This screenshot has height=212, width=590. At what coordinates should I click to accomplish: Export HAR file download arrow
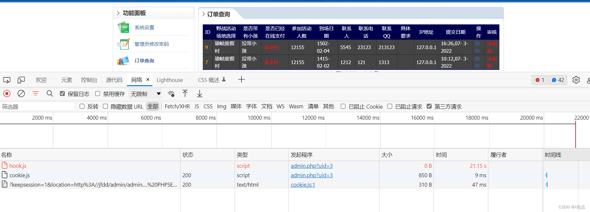coord(199,94)
